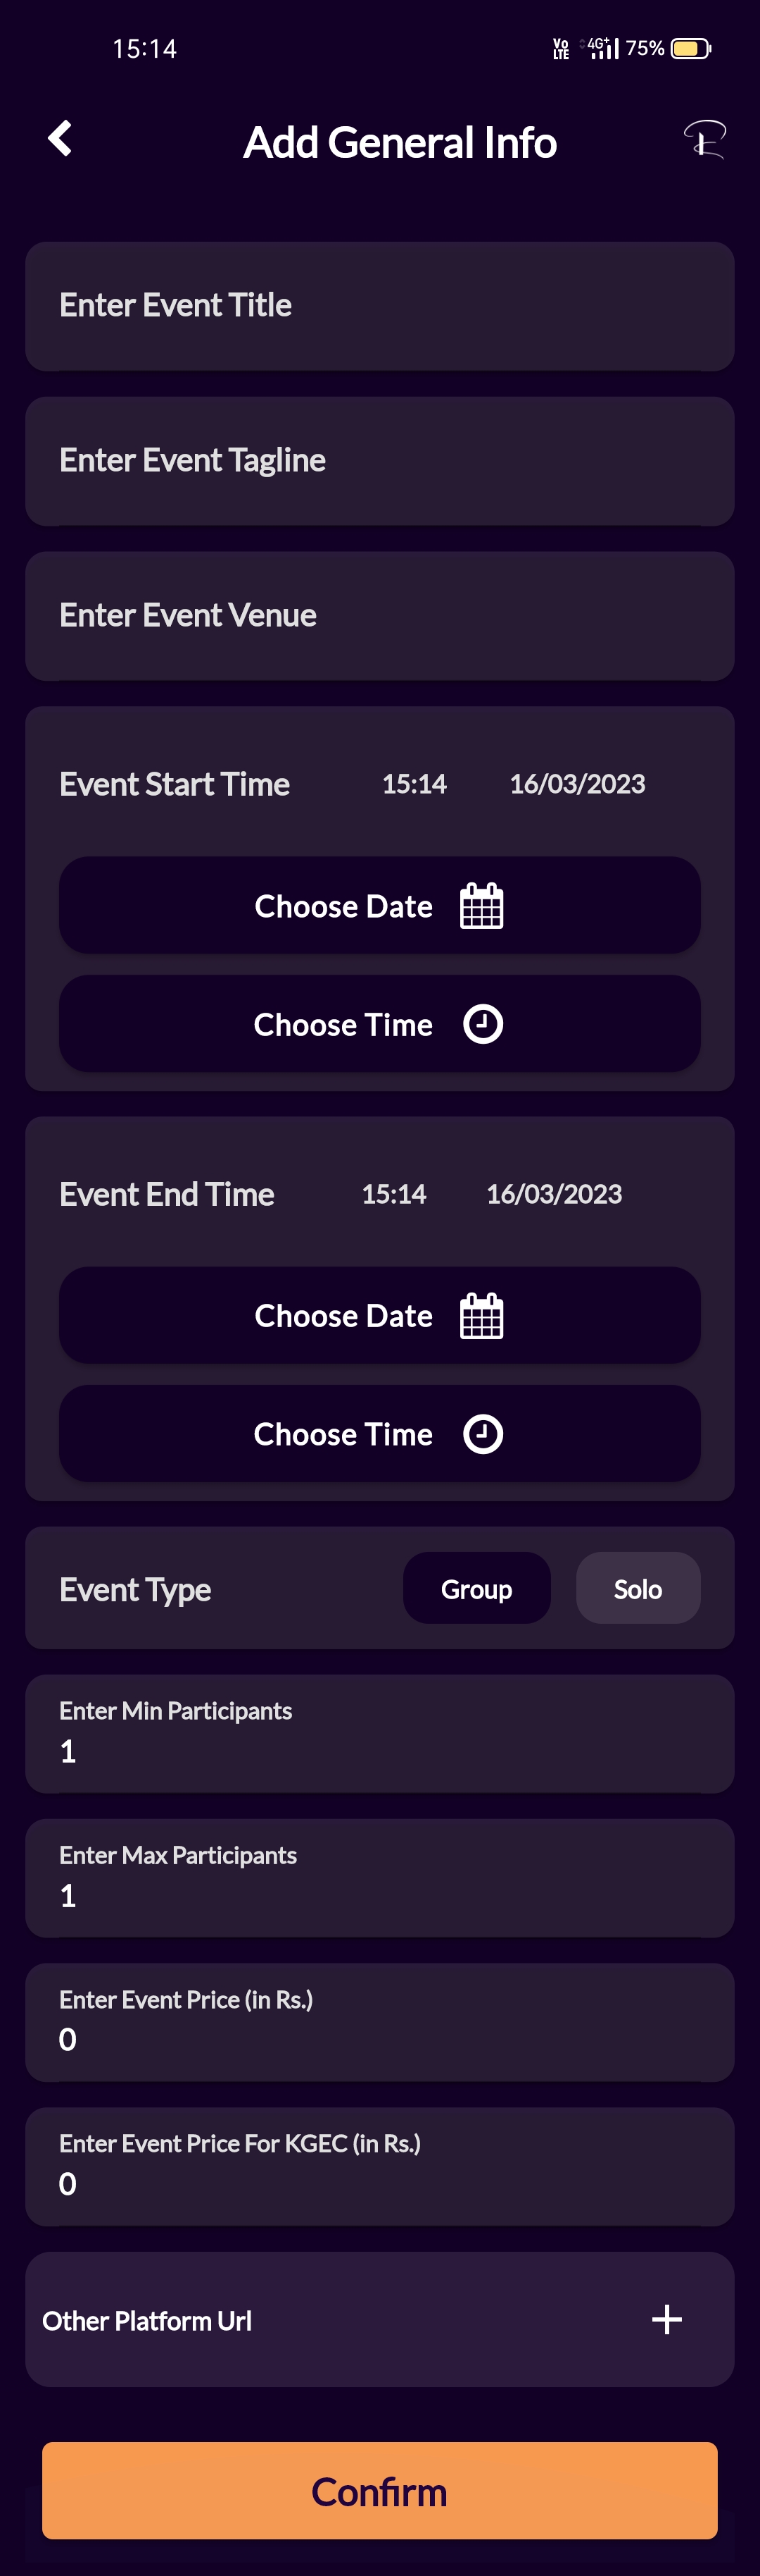Add Other Platform Url with plus icon
This screenshot has width=760, height=2576.
[667, 2319]
